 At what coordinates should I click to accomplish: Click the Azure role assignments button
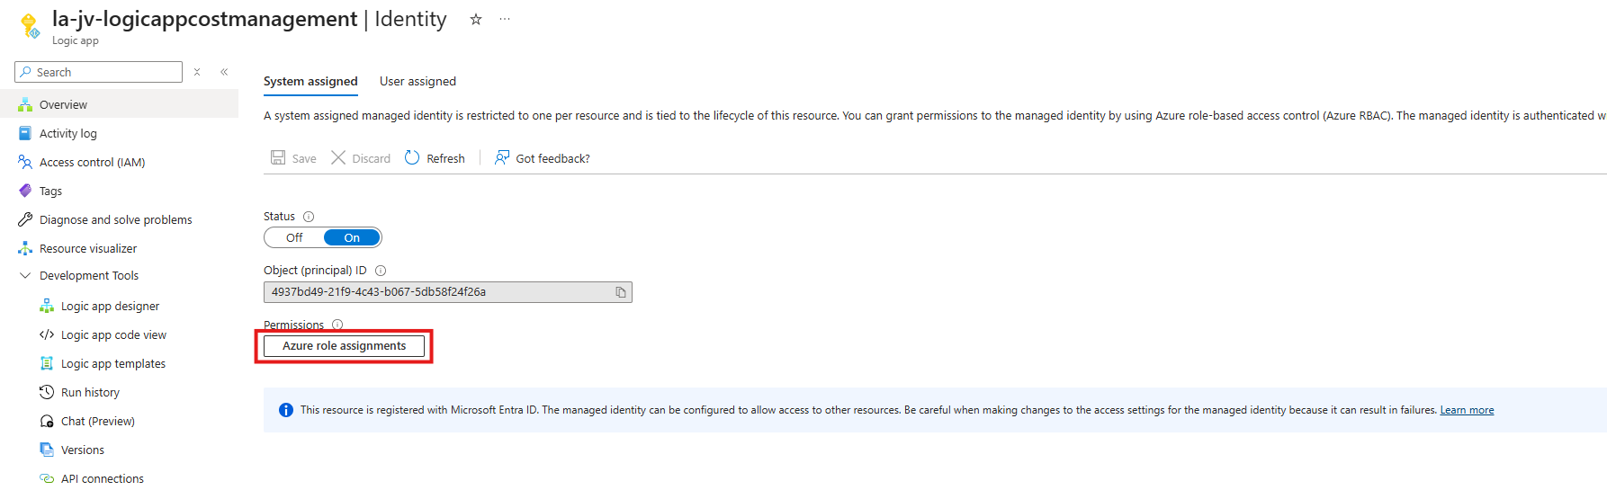pos(344,346)
